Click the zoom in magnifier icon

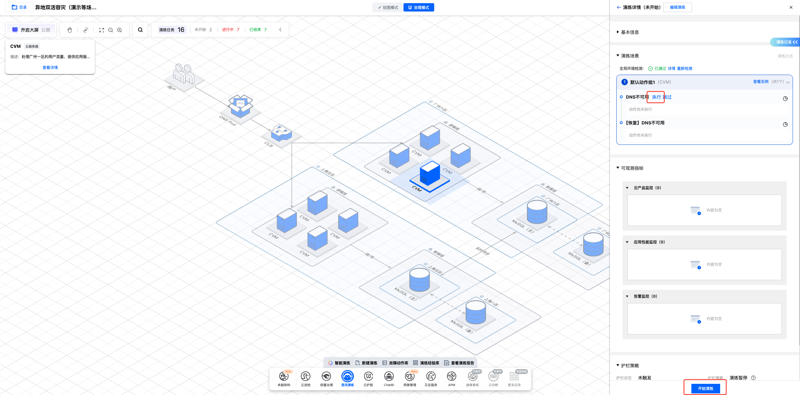pos(119,30)
